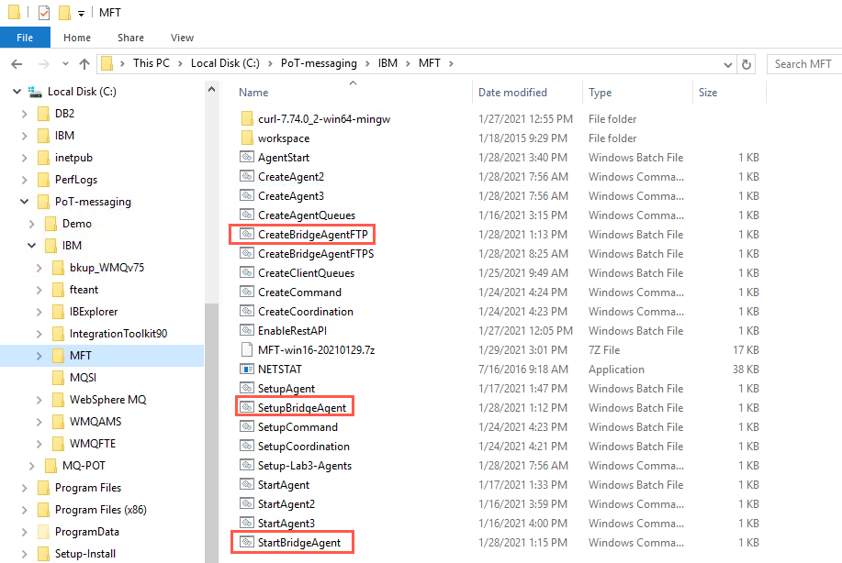Click the MFT-win16-20210129.7z file icon
Screen dimensions: 842x563
pyautogui.click(x=246, y=349)
